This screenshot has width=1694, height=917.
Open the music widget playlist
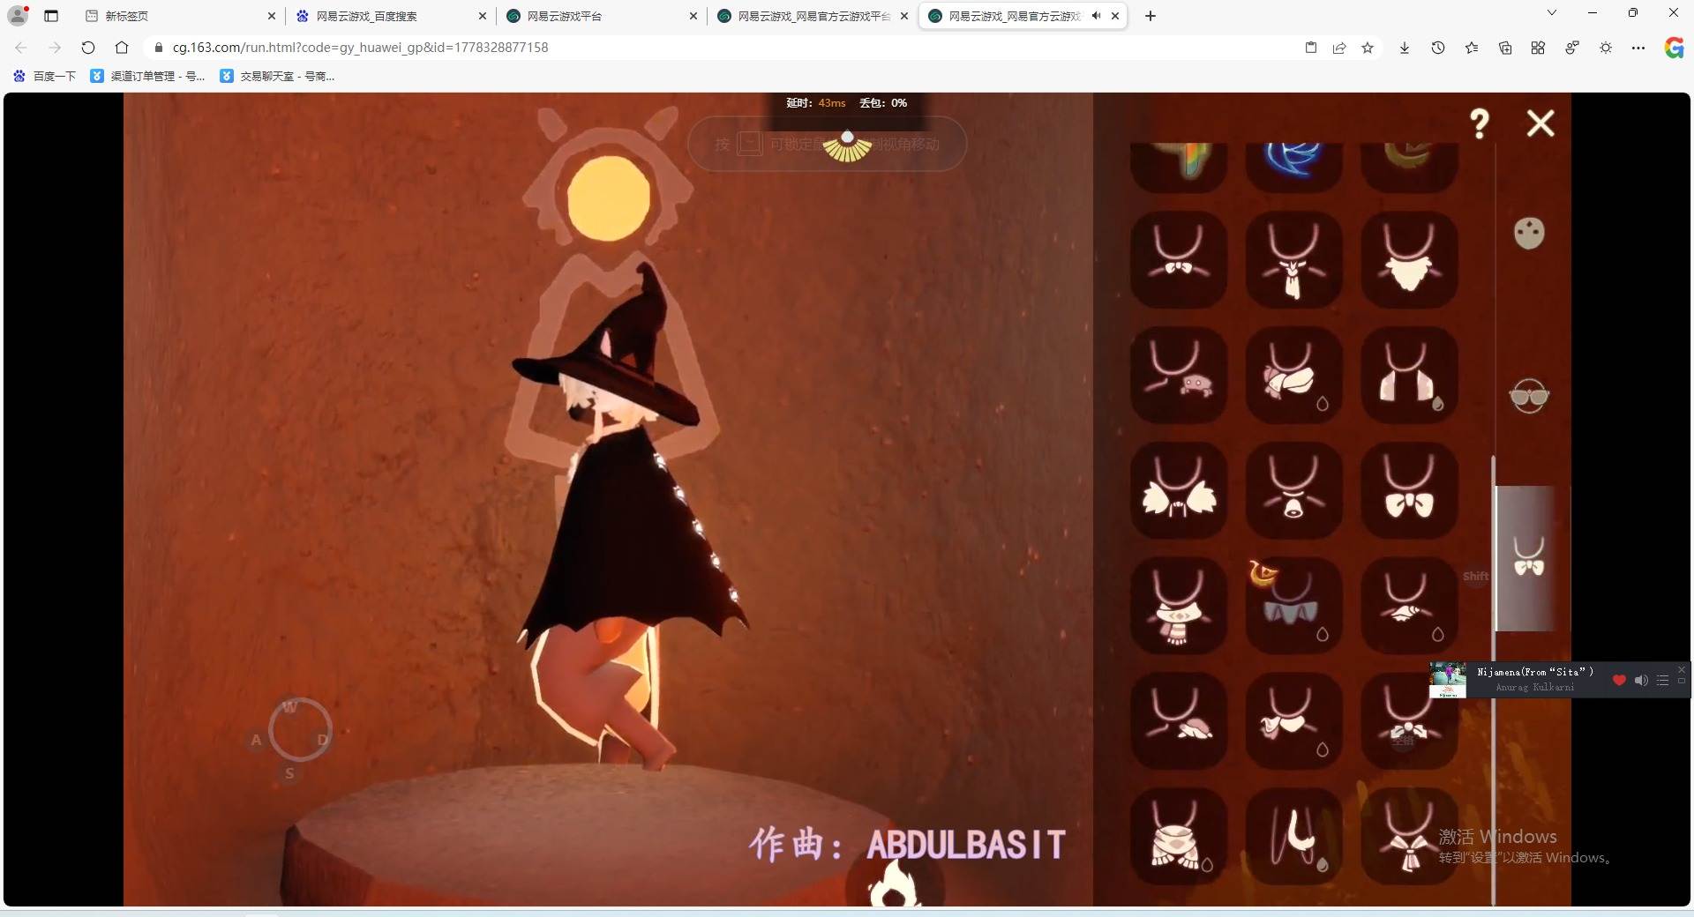coord(1662,680)
